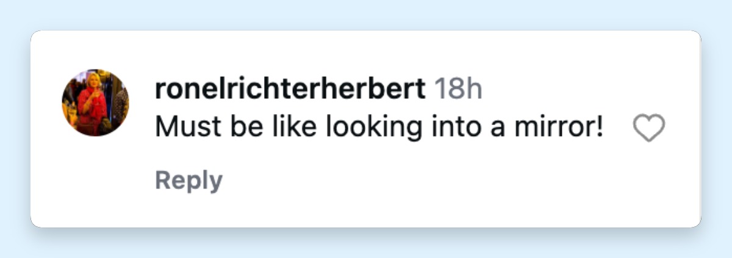The width and height of the screenshot is (732, 258).
Task: Click the 18h timestamp
Action: pyautogui.click(x=457, y=90)
